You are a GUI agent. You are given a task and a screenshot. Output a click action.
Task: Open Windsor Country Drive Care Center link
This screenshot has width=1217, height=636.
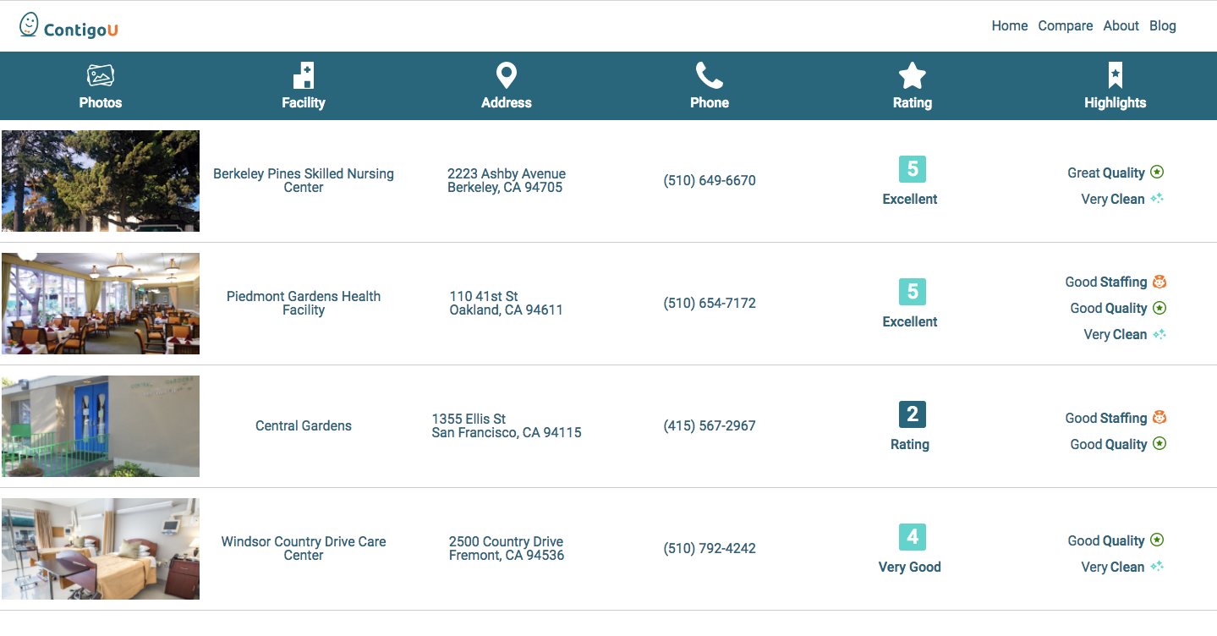tap(304, 548)
